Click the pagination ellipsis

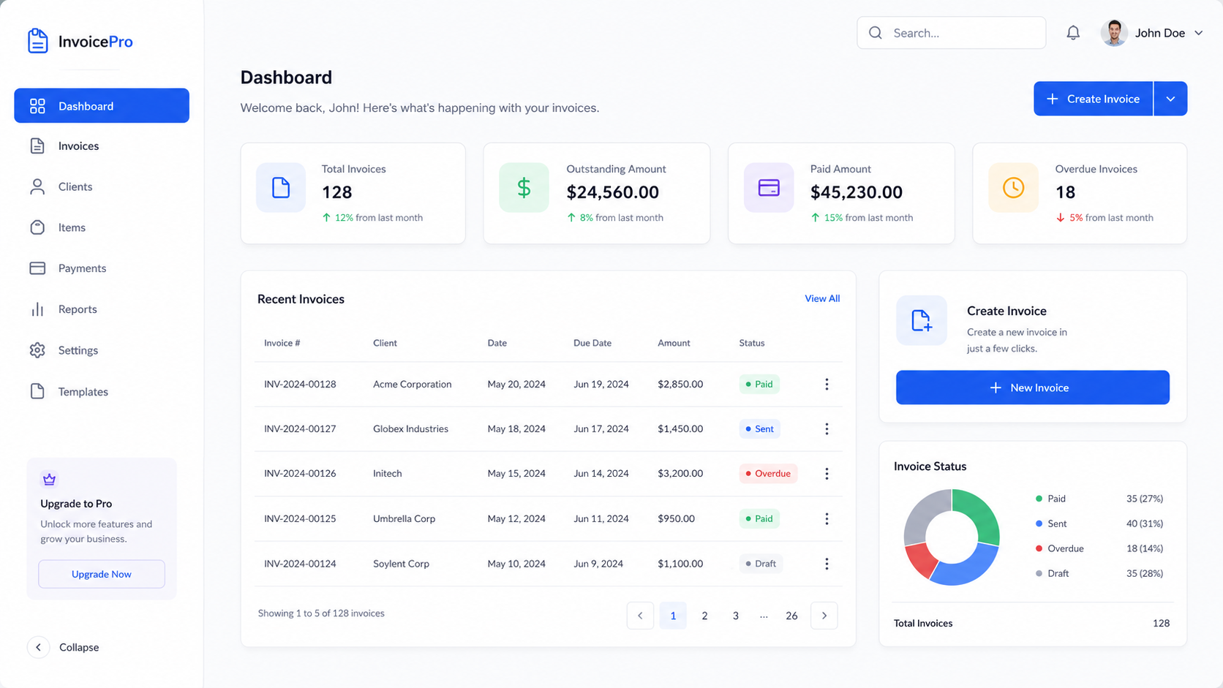[764, 616]
